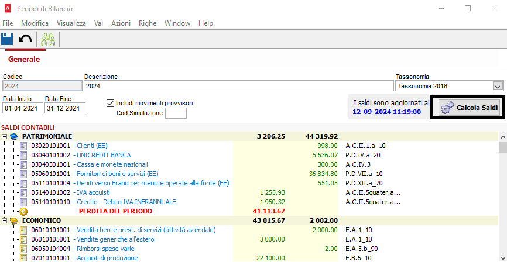This screenshot has width=507, height=262.
Task: Click the vertical scrollbar up arrow
Action: tap(503, 137)
